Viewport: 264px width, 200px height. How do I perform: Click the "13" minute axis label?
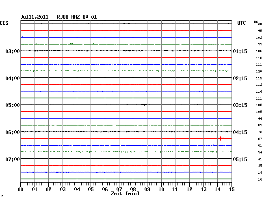[x=203, y=189]
